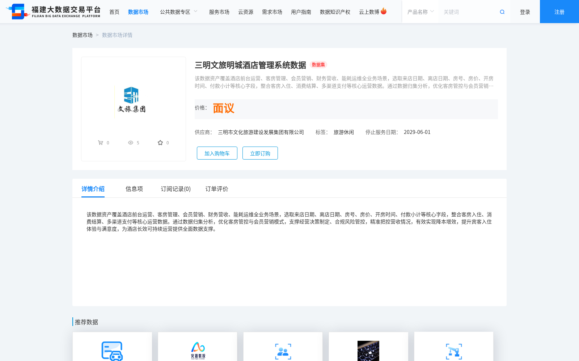This screenshot has height=361, width=579.
Task: Switch to the 订阅记录(0) tab
Action: (x=176, y=189)
